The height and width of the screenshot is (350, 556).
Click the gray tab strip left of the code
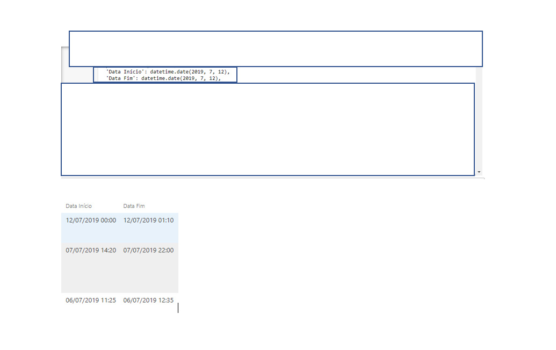click(x=78, y=75)
